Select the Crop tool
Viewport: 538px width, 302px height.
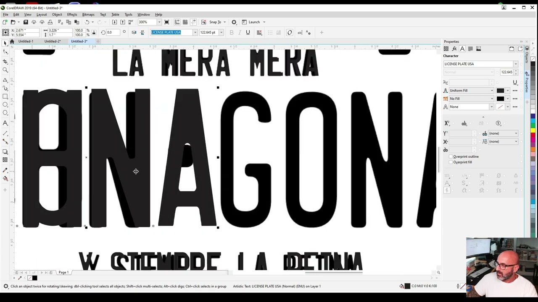pyautogui.click(x=5, y=62)
